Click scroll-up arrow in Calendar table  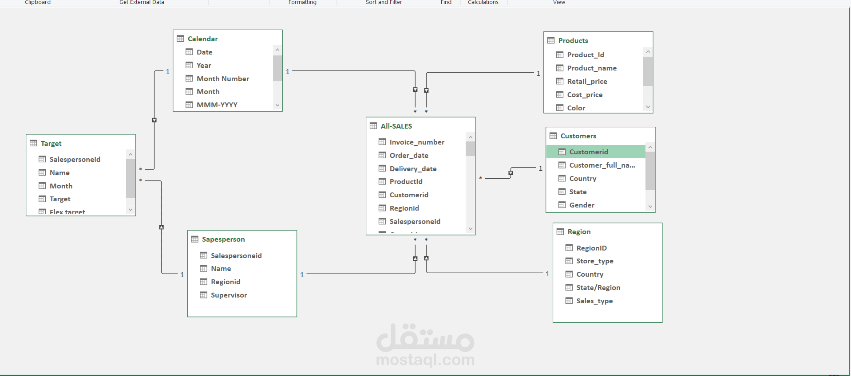coord(277,50)
